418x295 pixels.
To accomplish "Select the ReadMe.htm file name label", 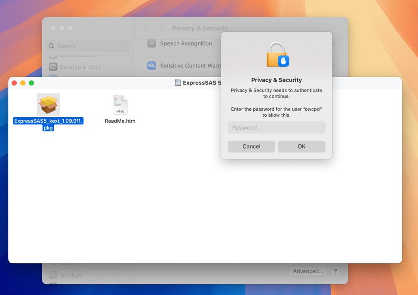I will point(120,121).
